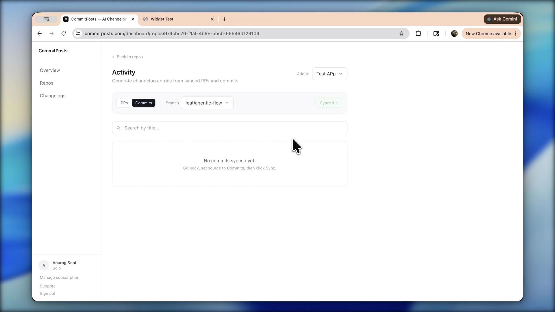555x312 pixels.
Task: Click the Back to repos link
Action: (127, 57)
